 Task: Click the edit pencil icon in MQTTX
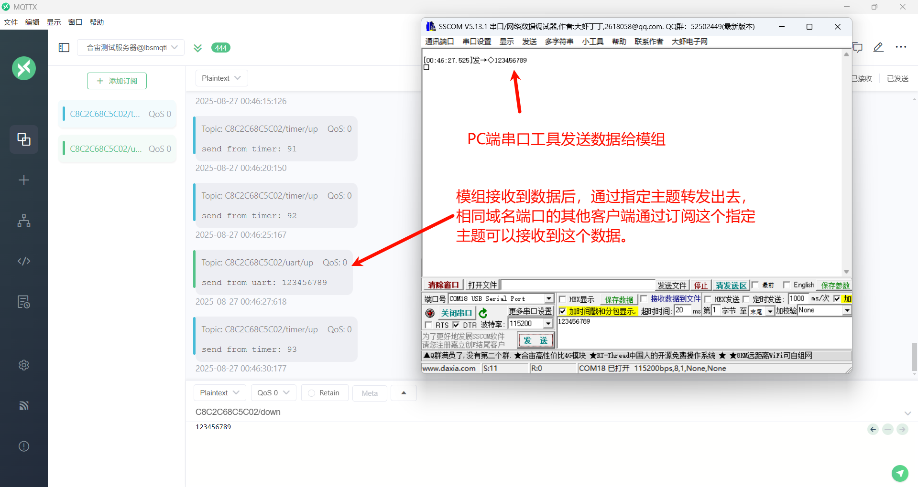click(878, 47)
